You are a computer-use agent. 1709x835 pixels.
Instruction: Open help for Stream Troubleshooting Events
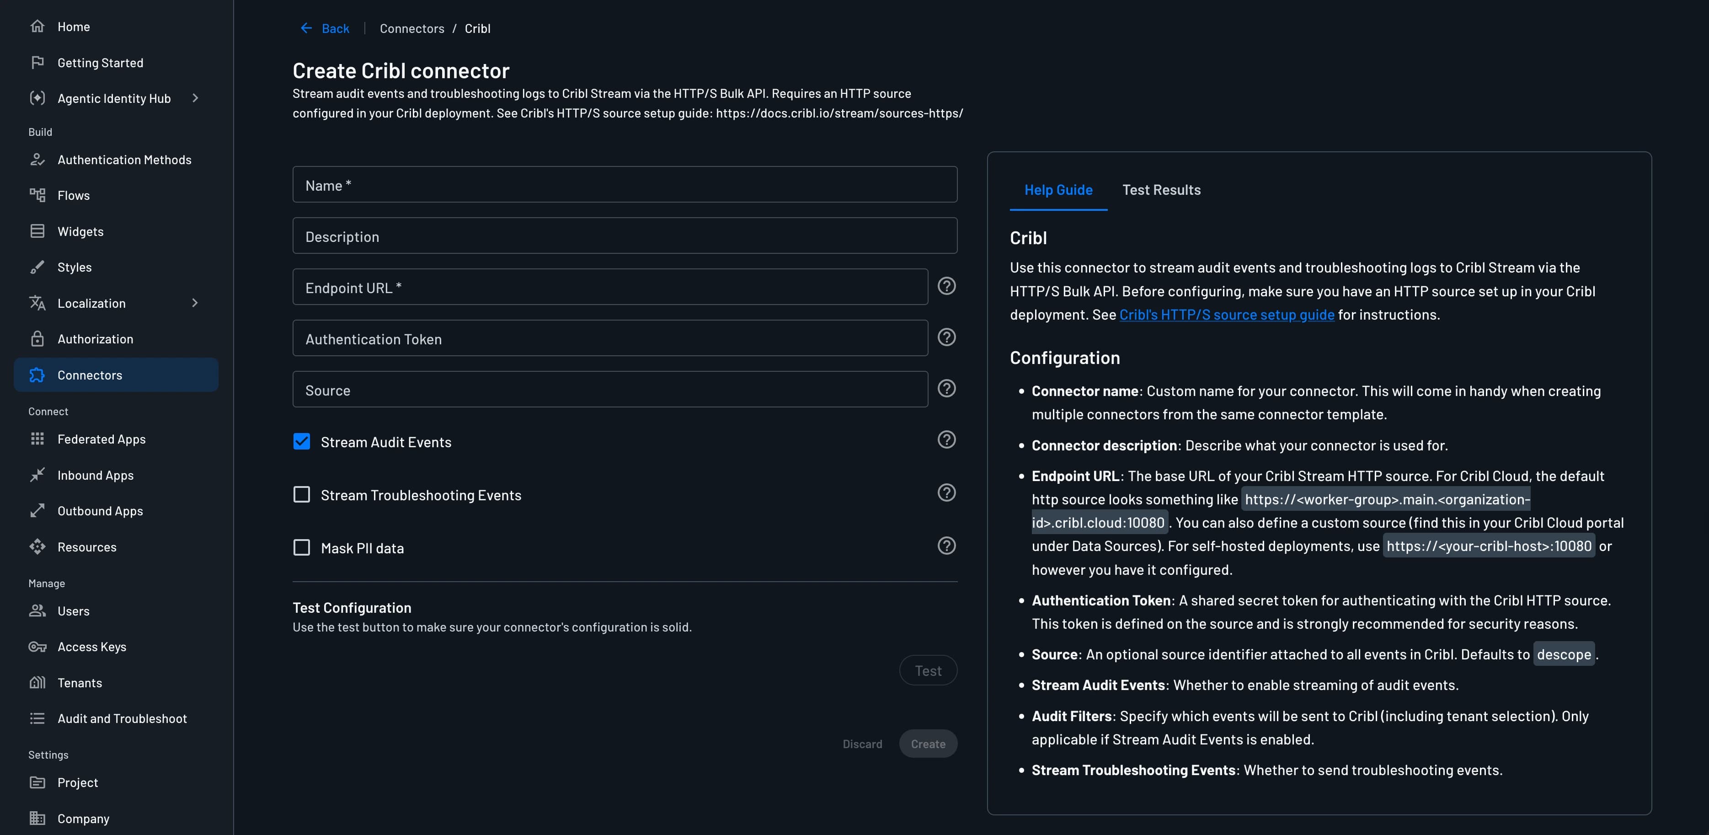point(947,492)
